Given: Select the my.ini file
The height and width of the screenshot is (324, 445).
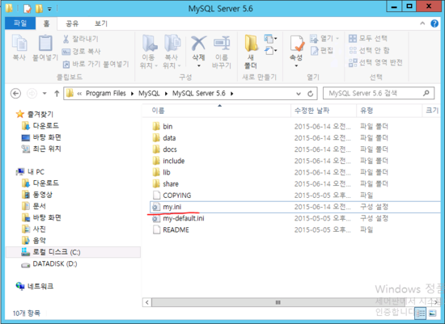Looking at the screenshot, I should (x=172, y=207).
